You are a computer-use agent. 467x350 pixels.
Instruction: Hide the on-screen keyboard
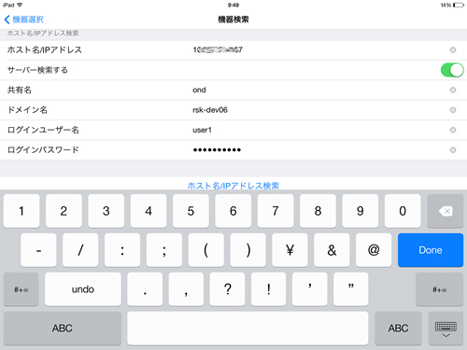446,329
